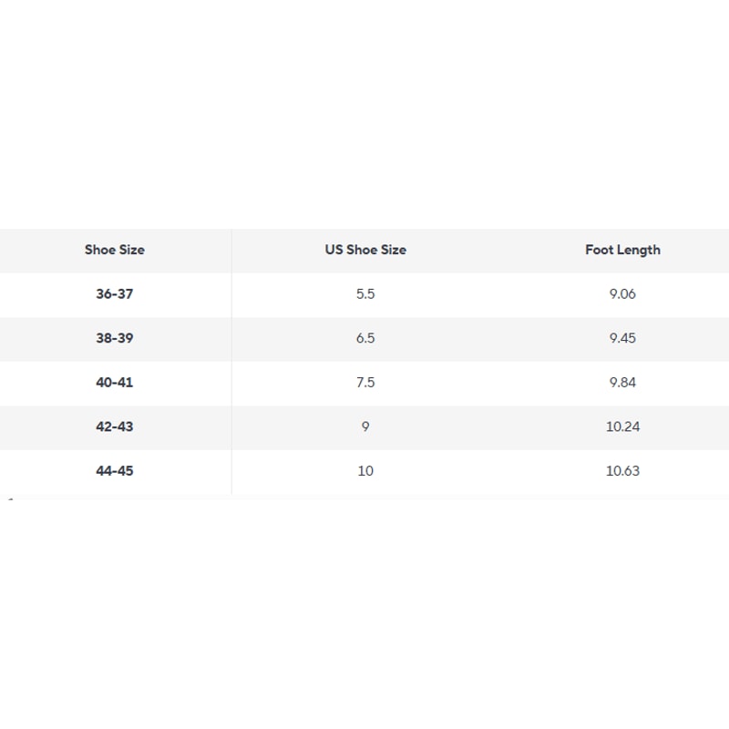
Task: Select the 40-41 shoe size cell
Action: pyautogui.click(x=115, y=383)
